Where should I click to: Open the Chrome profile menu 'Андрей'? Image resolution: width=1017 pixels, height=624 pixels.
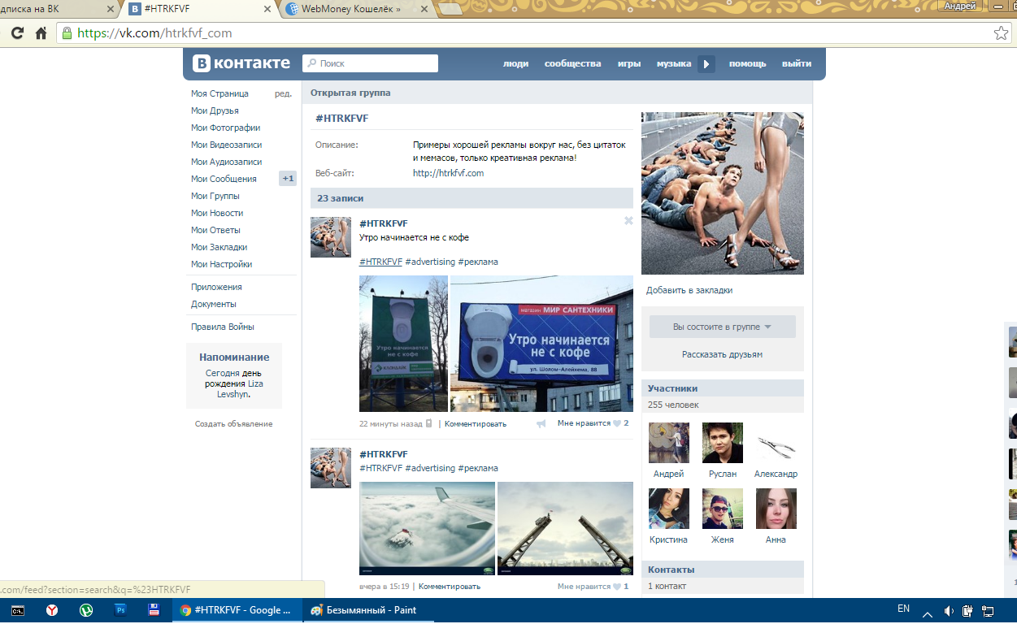coord(960,6)
